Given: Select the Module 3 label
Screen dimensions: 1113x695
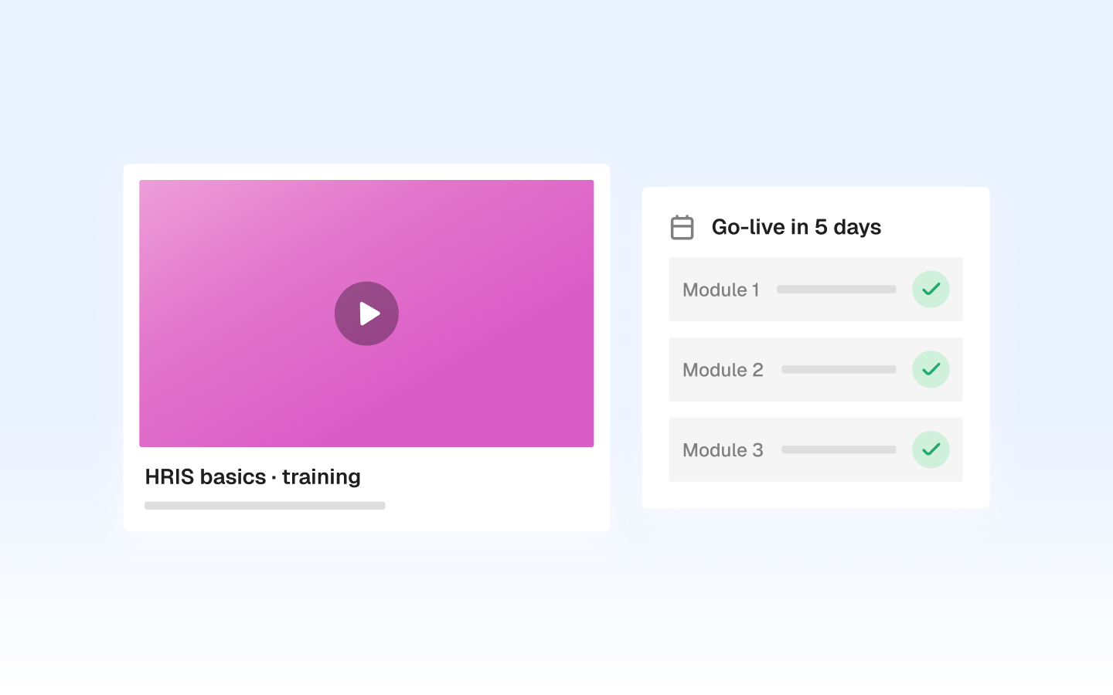Looking at the screenshot, I should [723, 450].
